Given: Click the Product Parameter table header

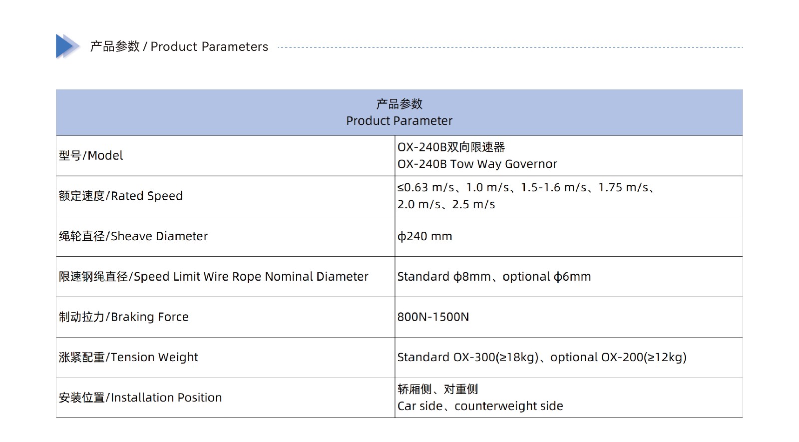Looking at the screenshot, I should (399, 112).
